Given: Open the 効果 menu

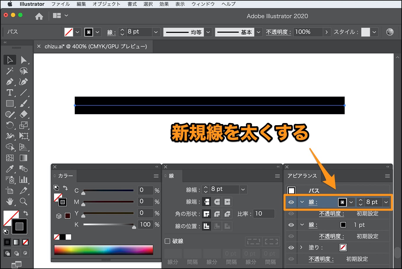Looking at the screenshot, I should tap(164, 4).
